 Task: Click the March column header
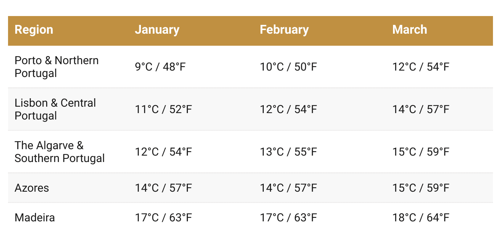coord(409,30)
